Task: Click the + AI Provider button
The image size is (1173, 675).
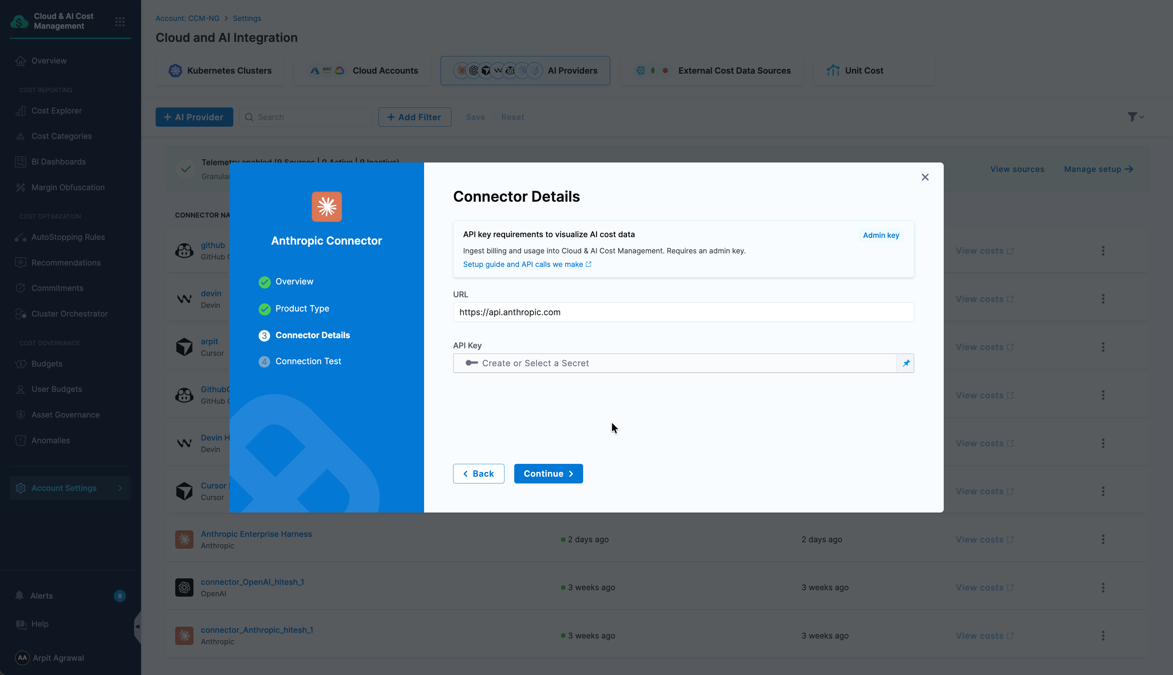Action: [x=194, y=117]
